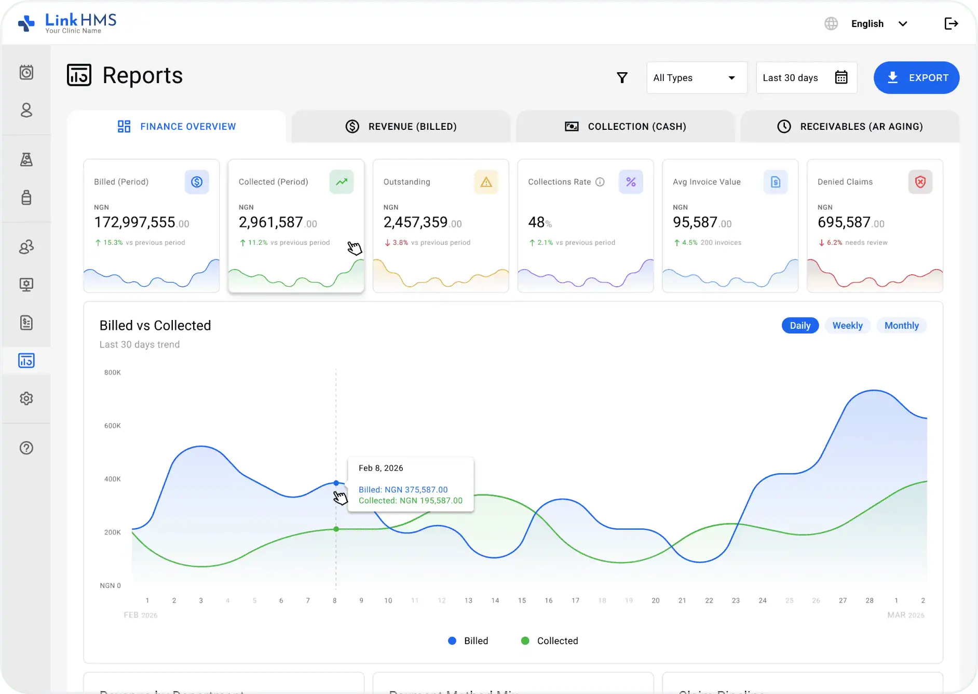Toggle the Billed legend item
Image resolution: width=978 pixels, height=694 pixels.
468,641
